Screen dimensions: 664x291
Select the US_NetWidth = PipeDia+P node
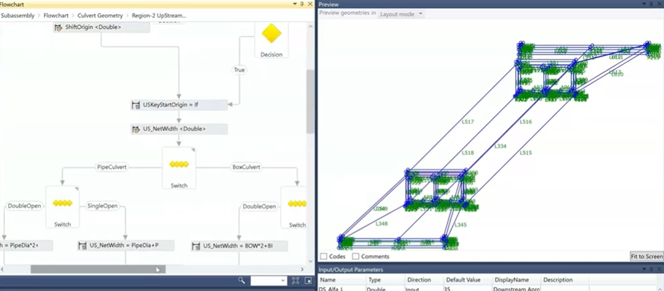click(x=126, y=246)
